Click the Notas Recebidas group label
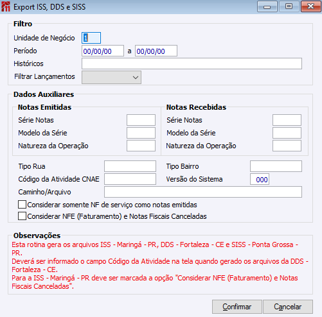The width and height of the screenshot is (322, 317). (x=196, y=107)
